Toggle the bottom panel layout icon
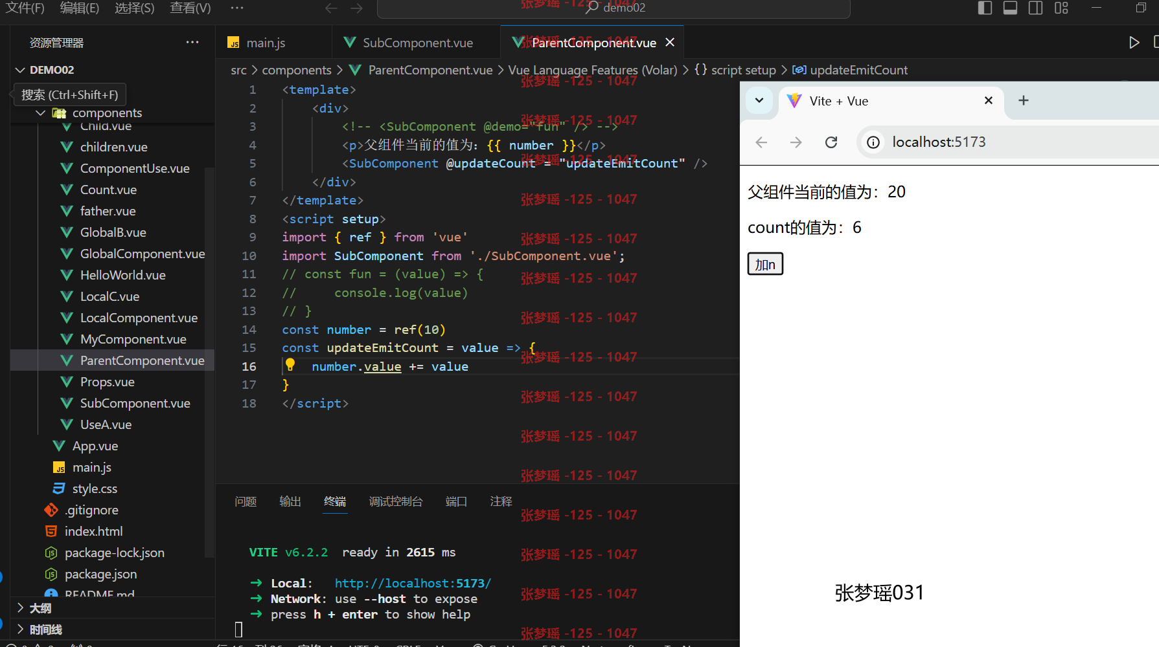This screenshot has width=1159, height=647. [1010, 8]
